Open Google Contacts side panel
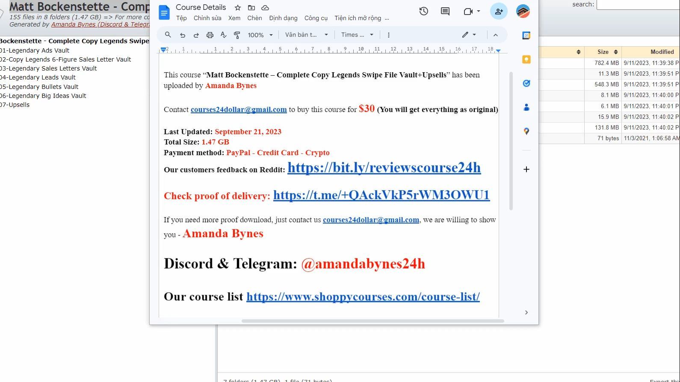Viewport: 680px width, 382px height. [526, 107]
